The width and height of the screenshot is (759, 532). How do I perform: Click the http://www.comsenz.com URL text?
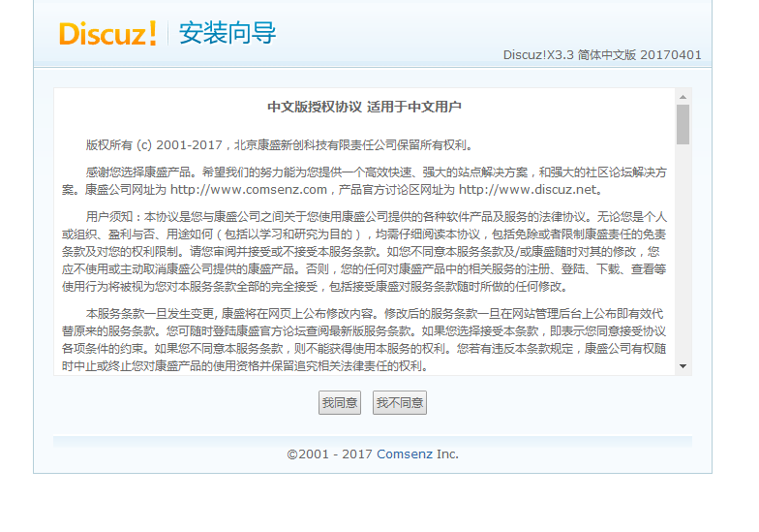[x=249, y=190]
